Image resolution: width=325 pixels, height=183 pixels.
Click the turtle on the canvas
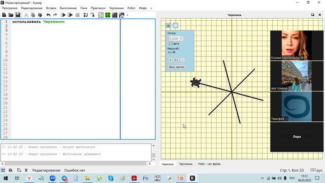(x=196, y=82)
